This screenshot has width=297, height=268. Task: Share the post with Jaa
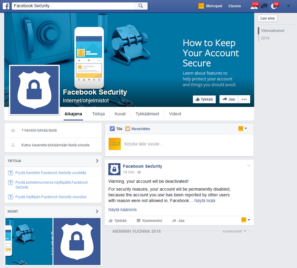tap(178, 220)
